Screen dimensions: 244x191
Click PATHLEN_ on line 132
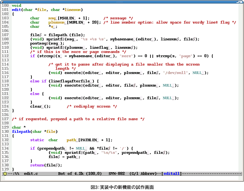pos(89,140)
